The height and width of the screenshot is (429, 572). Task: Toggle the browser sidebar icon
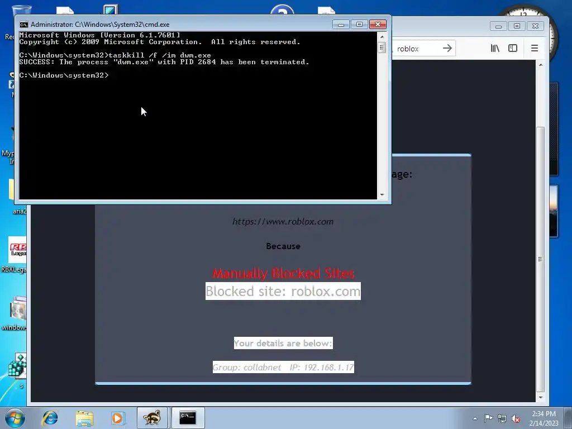pyautogui.click(x=513, y=48)
